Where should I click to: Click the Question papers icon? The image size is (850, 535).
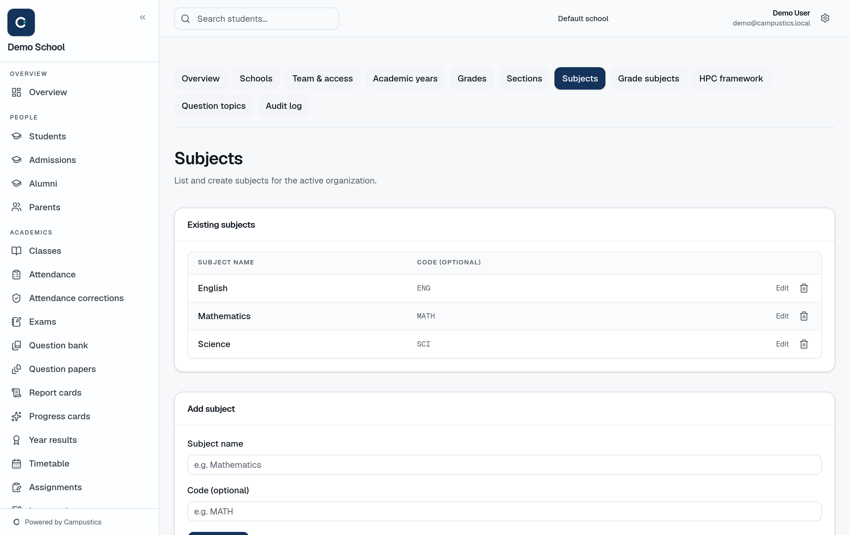(16, 369)
